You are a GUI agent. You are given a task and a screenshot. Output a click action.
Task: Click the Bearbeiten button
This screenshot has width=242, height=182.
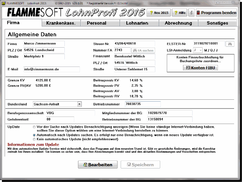click(x=98, y=165)
